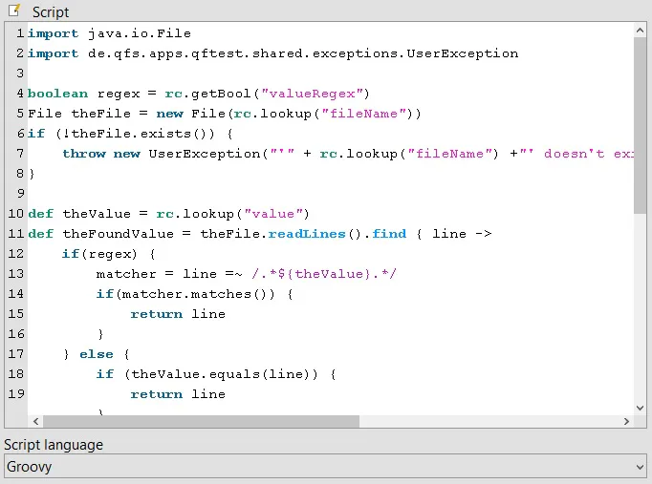The width and height of the screenshot is (652, 484).
Task: Click the word UserException in line 2
Action: coord(463,54)
